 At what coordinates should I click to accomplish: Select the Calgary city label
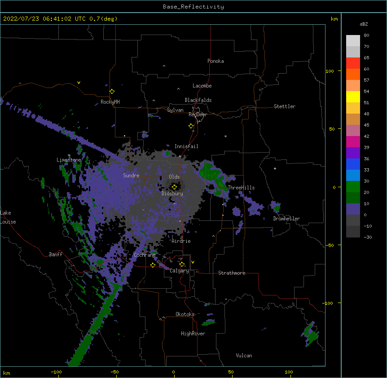(x=179, y=271)
